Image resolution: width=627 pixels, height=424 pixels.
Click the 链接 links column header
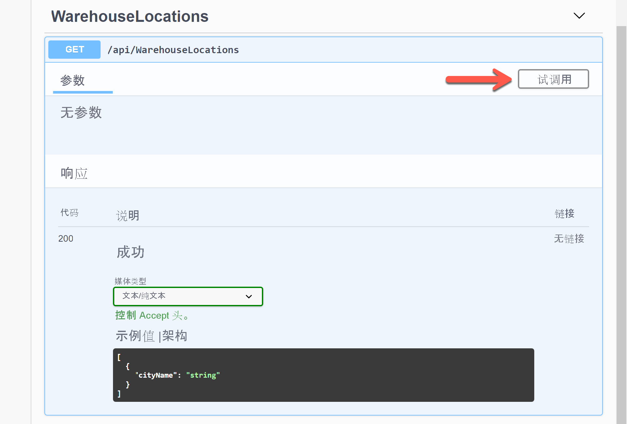click(564, 214)
